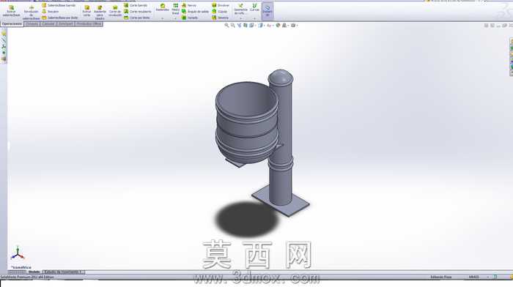Open the Curvas tool

coord(254,8)
